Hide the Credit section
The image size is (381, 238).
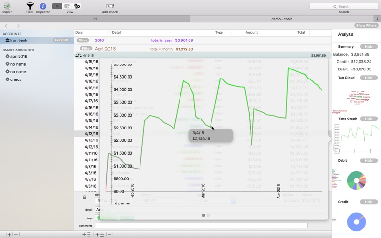tap(369, 202)
